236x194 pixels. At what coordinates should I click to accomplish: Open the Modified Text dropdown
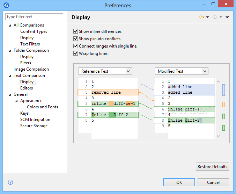[182, 71]
